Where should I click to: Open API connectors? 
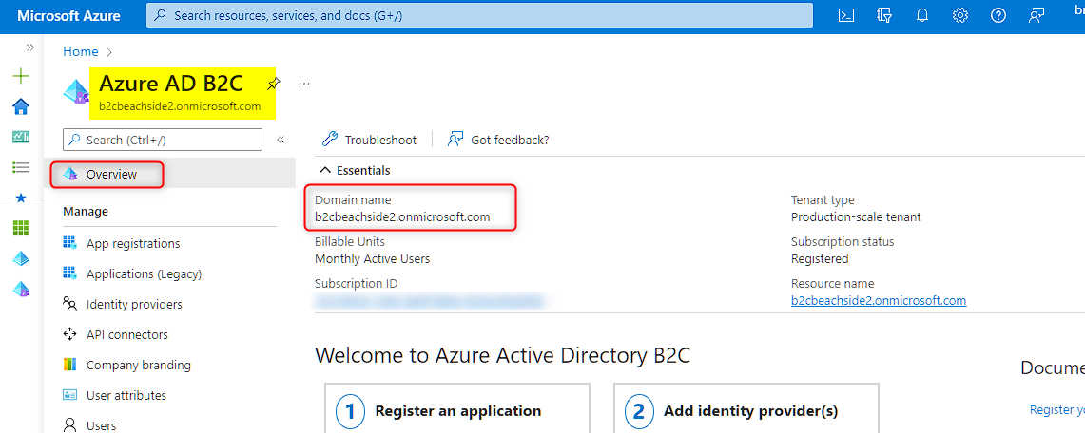pyautogui.click(x=127, y=334)
